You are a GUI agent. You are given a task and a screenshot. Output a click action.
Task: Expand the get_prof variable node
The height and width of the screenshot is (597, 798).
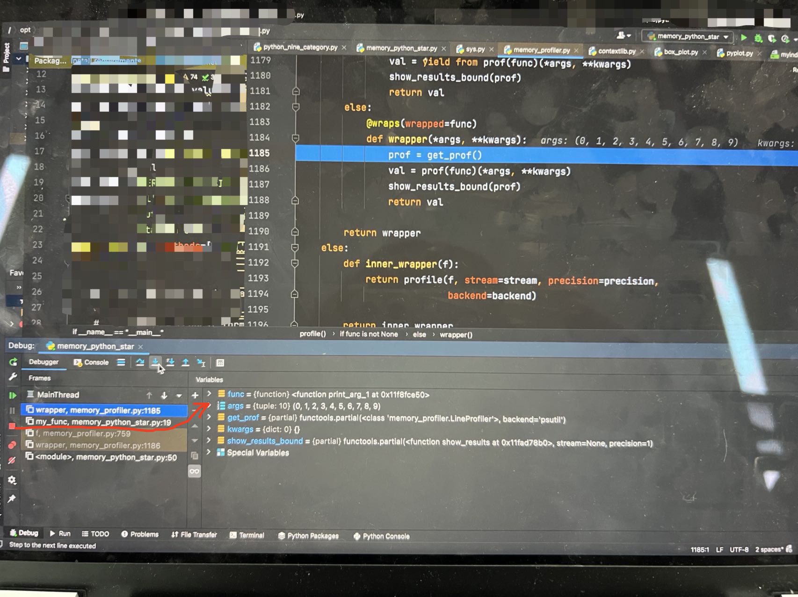209,417
